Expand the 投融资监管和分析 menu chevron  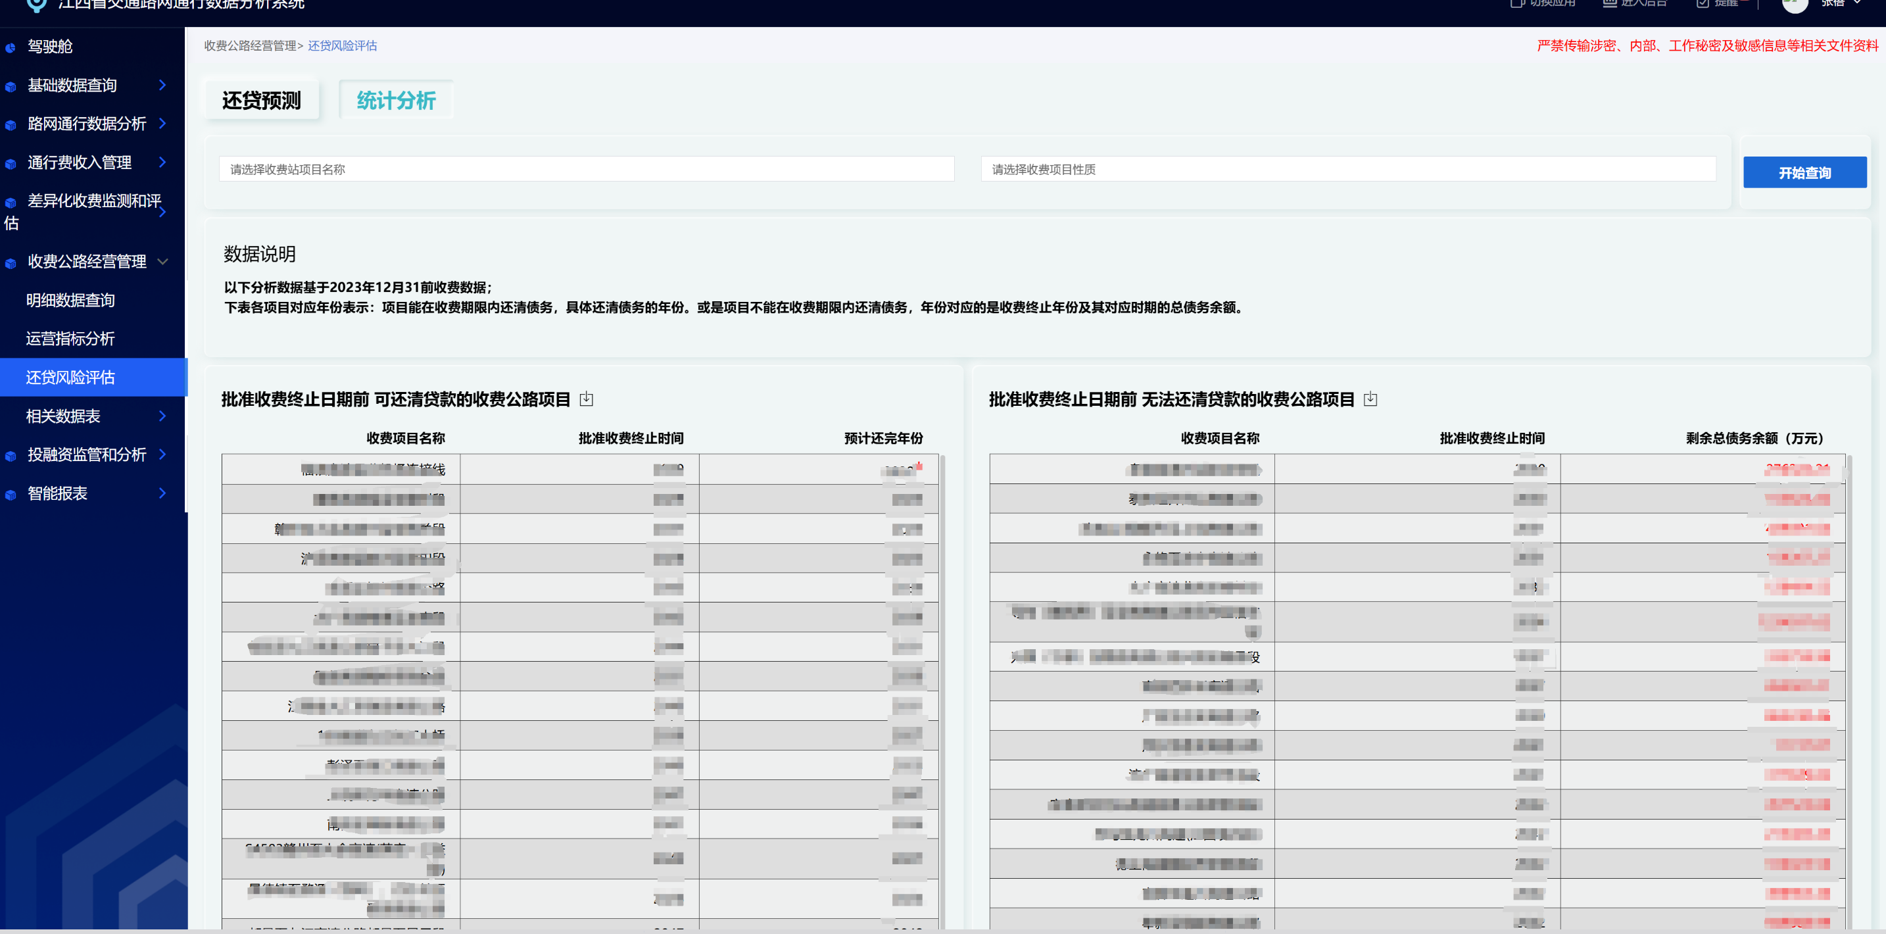(162, 455)
